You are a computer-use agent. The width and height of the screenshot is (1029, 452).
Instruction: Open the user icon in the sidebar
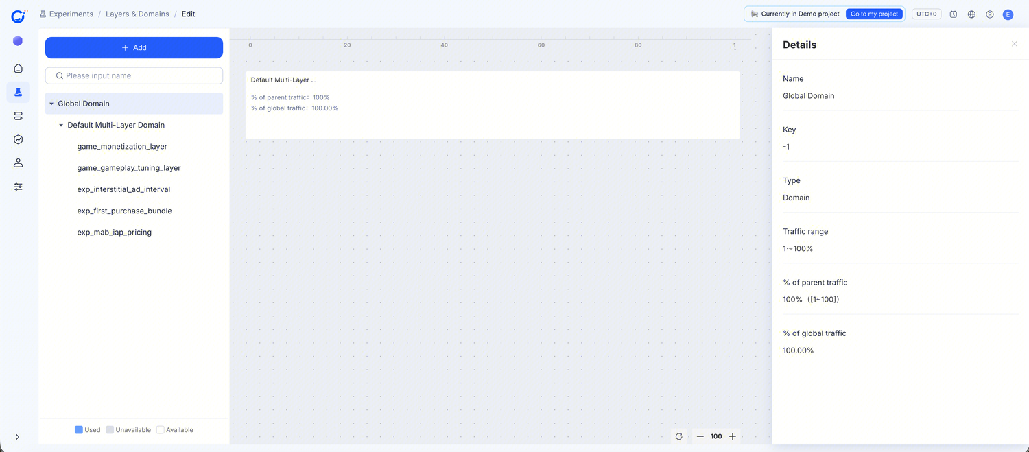pyautogui.click(x=18, y=163)
